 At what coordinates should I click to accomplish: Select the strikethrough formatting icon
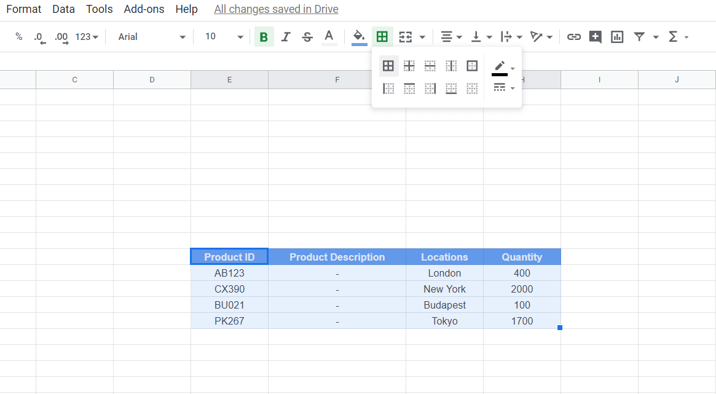(307, 36)
